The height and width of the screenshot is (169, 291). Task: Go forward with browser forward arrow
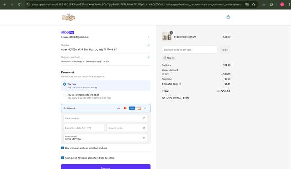(12, 5)
